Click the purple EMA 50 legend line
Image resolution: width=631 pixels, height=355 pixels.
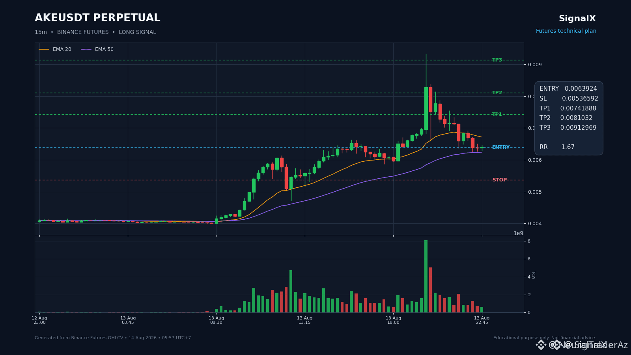point(86,49)
